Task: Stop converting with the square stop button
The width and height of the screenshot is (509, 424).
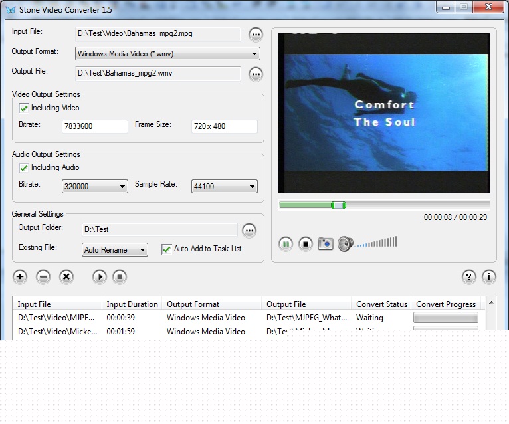Action: [x=120, y=277]
